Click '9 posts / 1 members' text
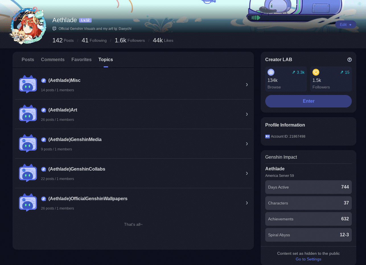Image resolution: width=366 pixels, height=265 pixels. (x=56, y=149)
